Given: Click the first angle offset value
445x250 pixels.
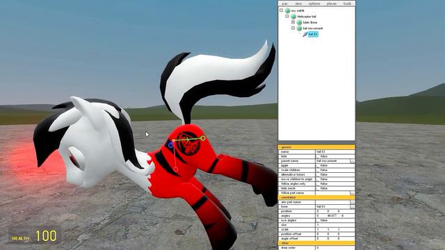Looking at the screenshot, I should click(318, 238).
